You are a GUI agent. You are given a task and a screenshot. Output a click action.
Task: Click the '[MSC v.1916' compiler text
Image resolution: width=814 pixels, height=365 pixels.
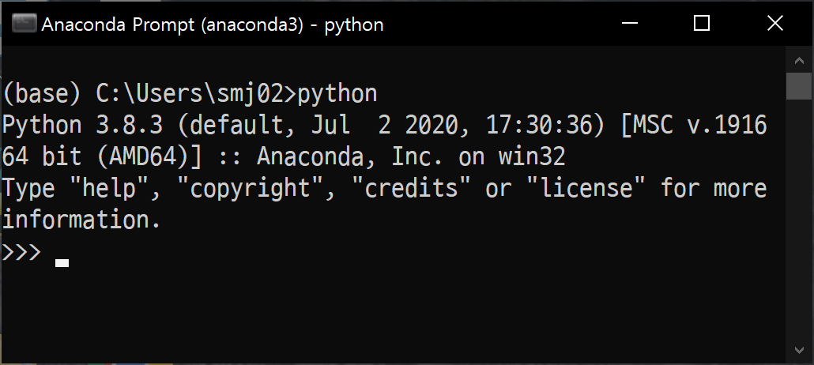tap(695, 126)
